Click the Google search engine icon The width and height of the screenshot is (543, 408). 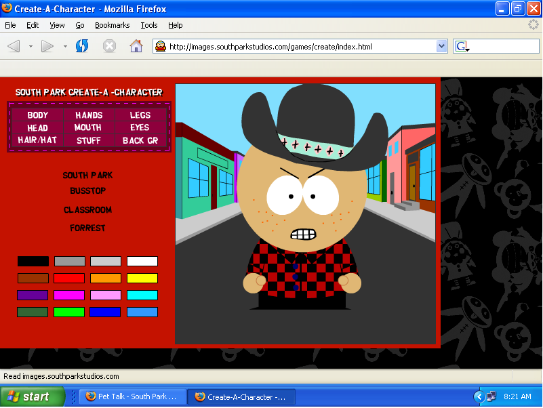[x=462, y=46]
